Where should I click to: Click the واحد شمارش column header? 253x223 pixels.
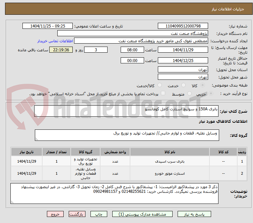point(115,152)
